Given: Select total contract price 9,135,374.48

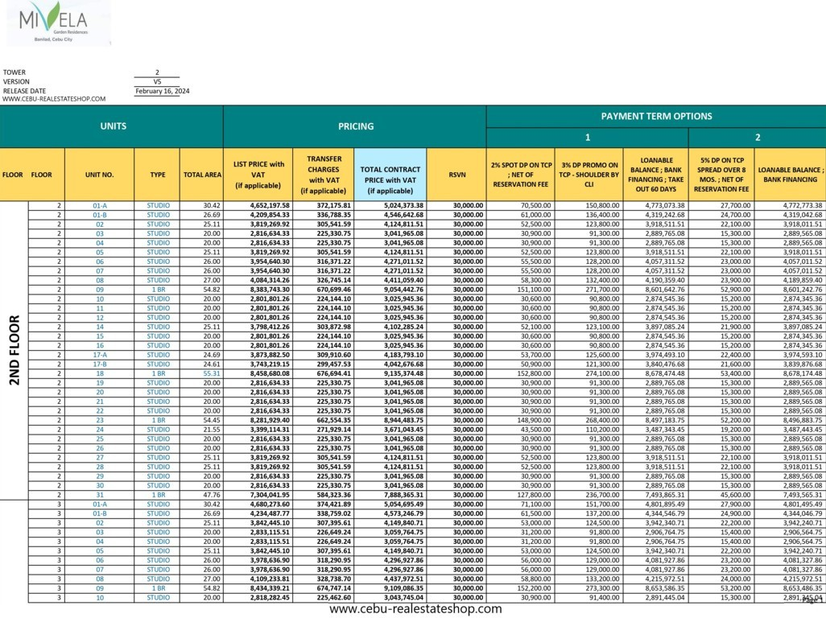Looking at the screenshot, I should point(403,373).
